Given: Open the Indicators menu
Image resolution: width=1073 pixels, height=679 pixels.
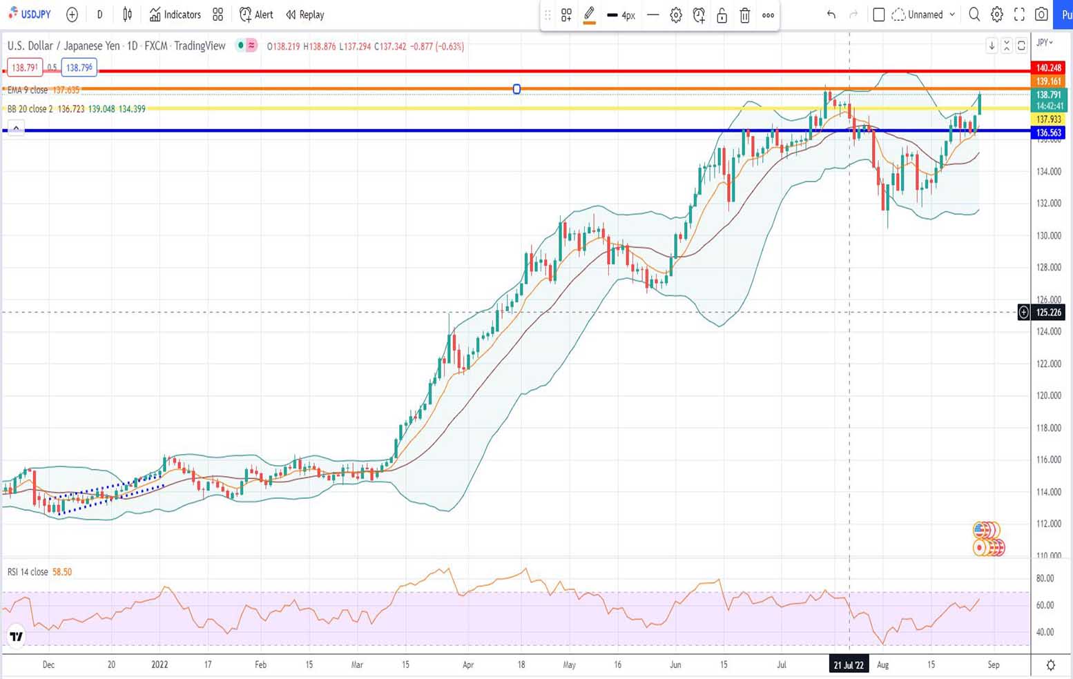Looking at the screenshot, I should pyautogui.click(x=175, y=14).
